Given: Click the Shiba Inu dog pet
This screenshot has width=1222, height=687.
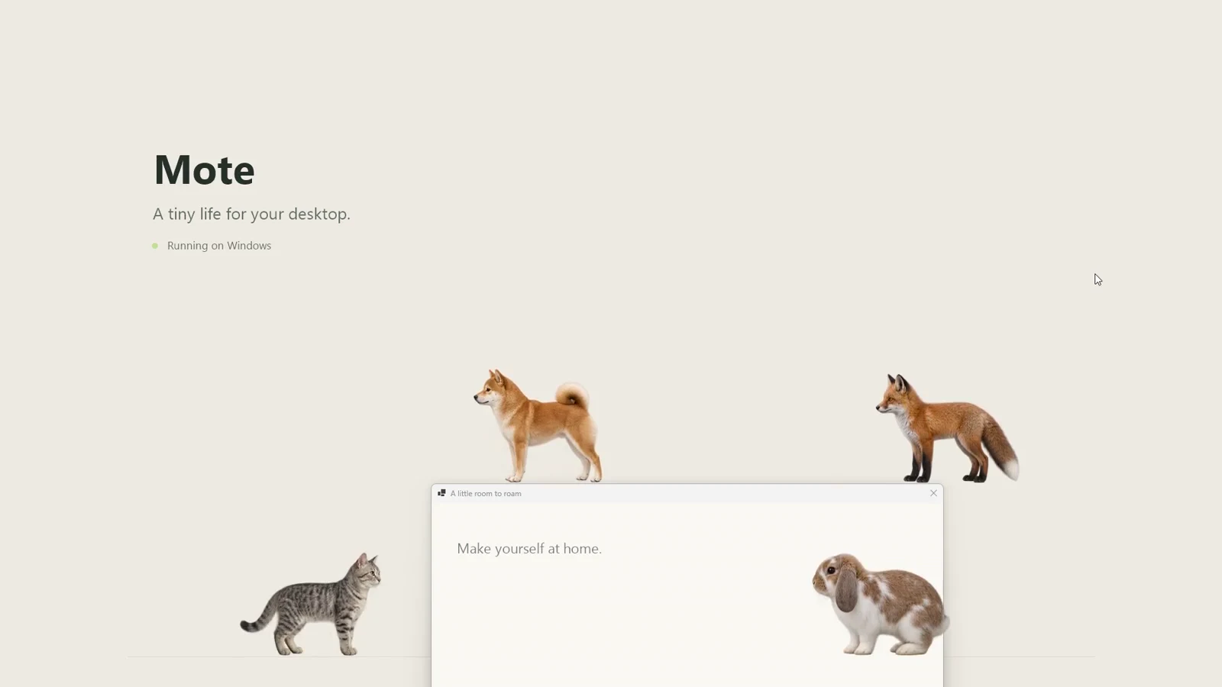Looking at the screenshot, I should click(538, 425).
